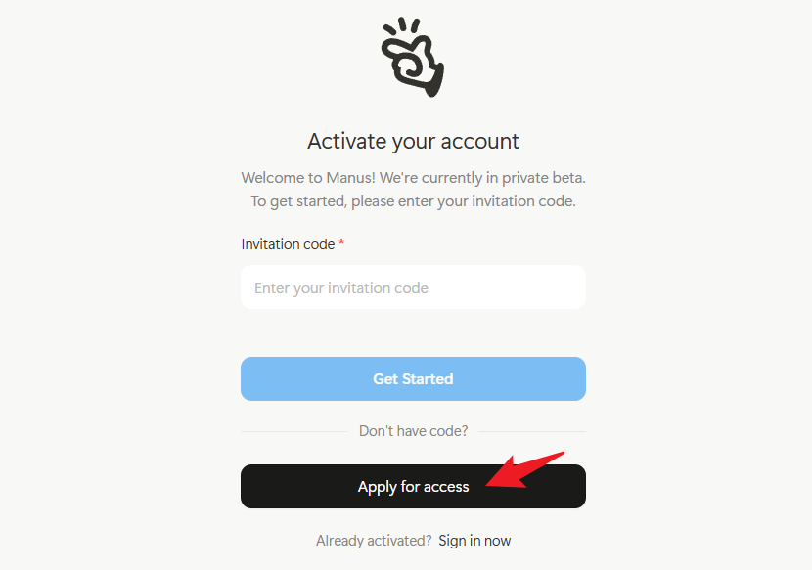Click the Manus hand logo
This screenshot has height=570, width=812.
[x=413, y=57]
